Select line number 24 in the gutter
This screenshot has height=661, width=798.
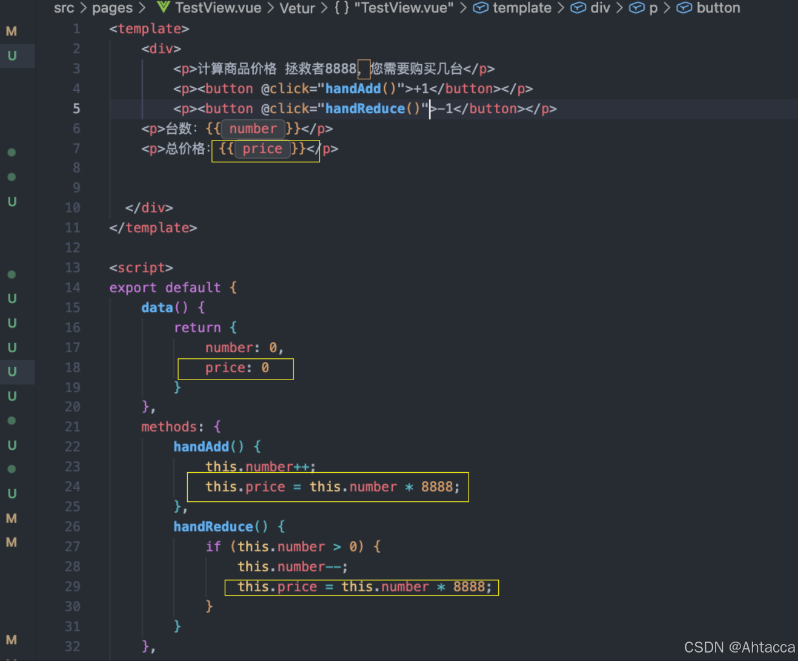[x=73, y=487]
